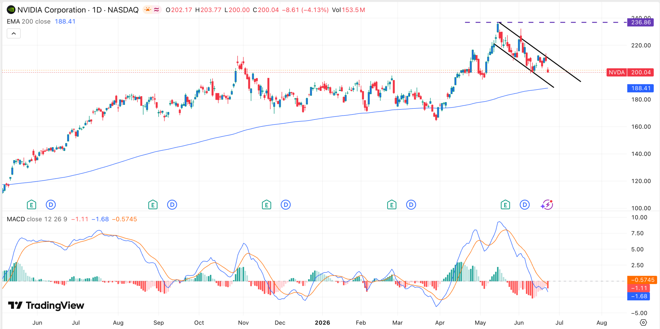Open the December dividend marker

[x=286, y=205]
